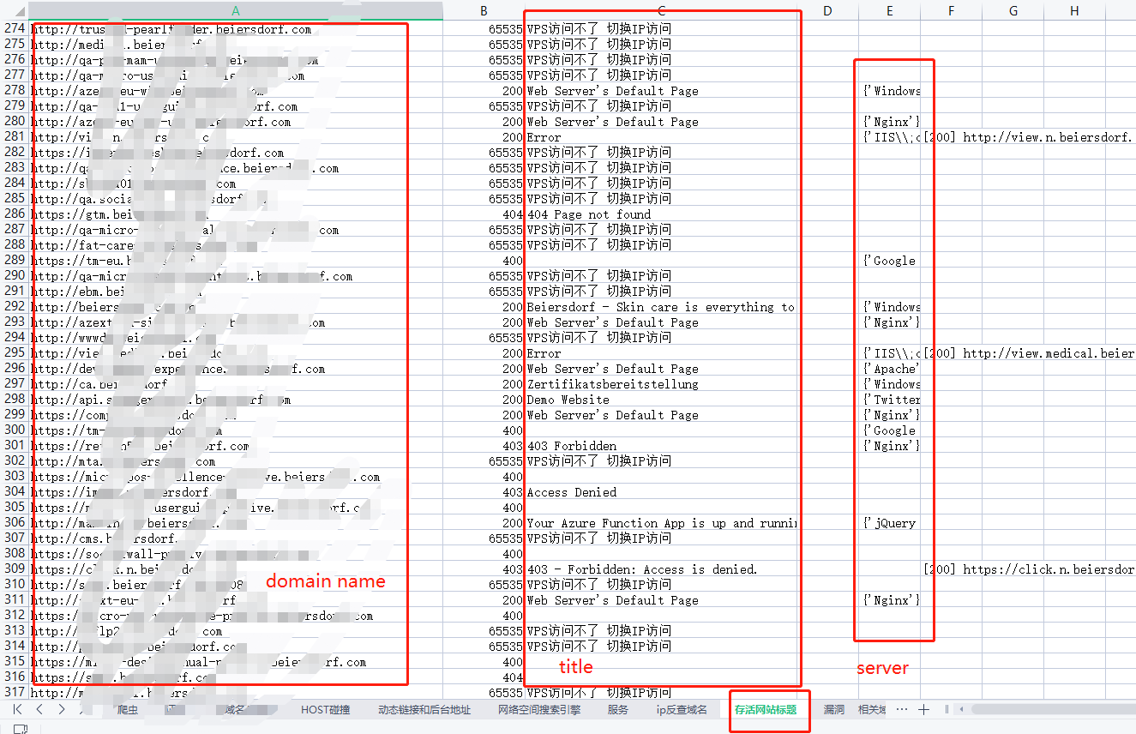
Task: Switch to the 网络空间搜索引擎 sheet tab
Action: [538, 710]
